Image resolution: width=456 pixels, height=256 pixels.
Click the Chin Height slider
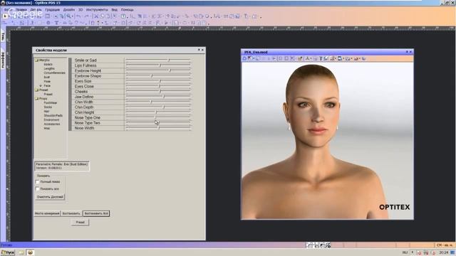coord(158,112)
